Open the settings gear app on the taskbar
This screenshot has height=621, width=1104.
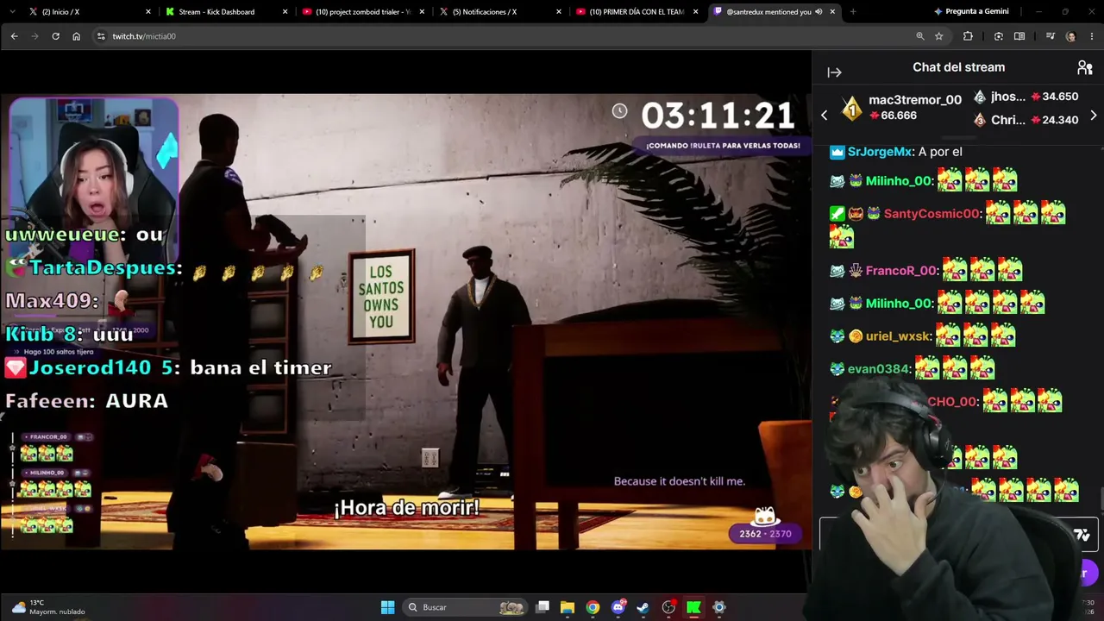click(x=719, y=607)
